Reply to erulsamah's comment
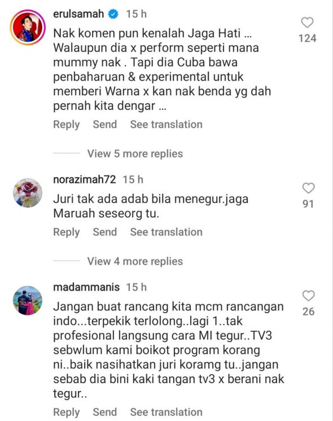 67,125
